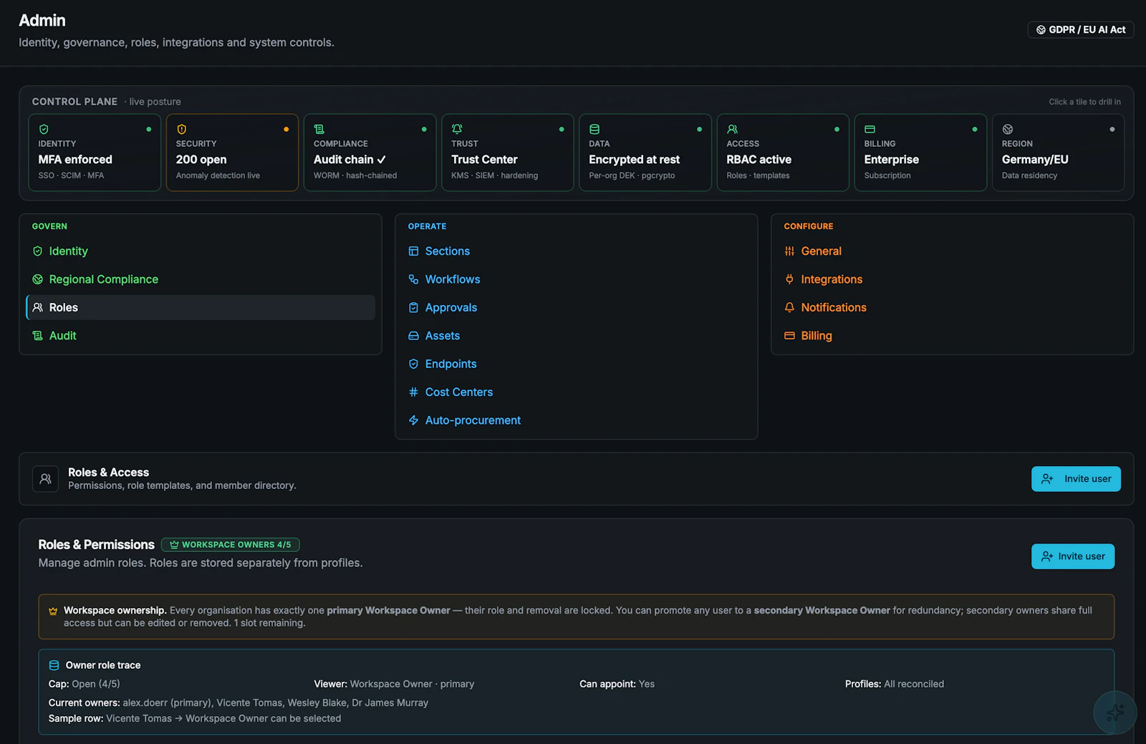Click the Workflows icon under Operate
Image resolution: width=1146 pixels, height=744 pixels.
(x=413, y=279)
